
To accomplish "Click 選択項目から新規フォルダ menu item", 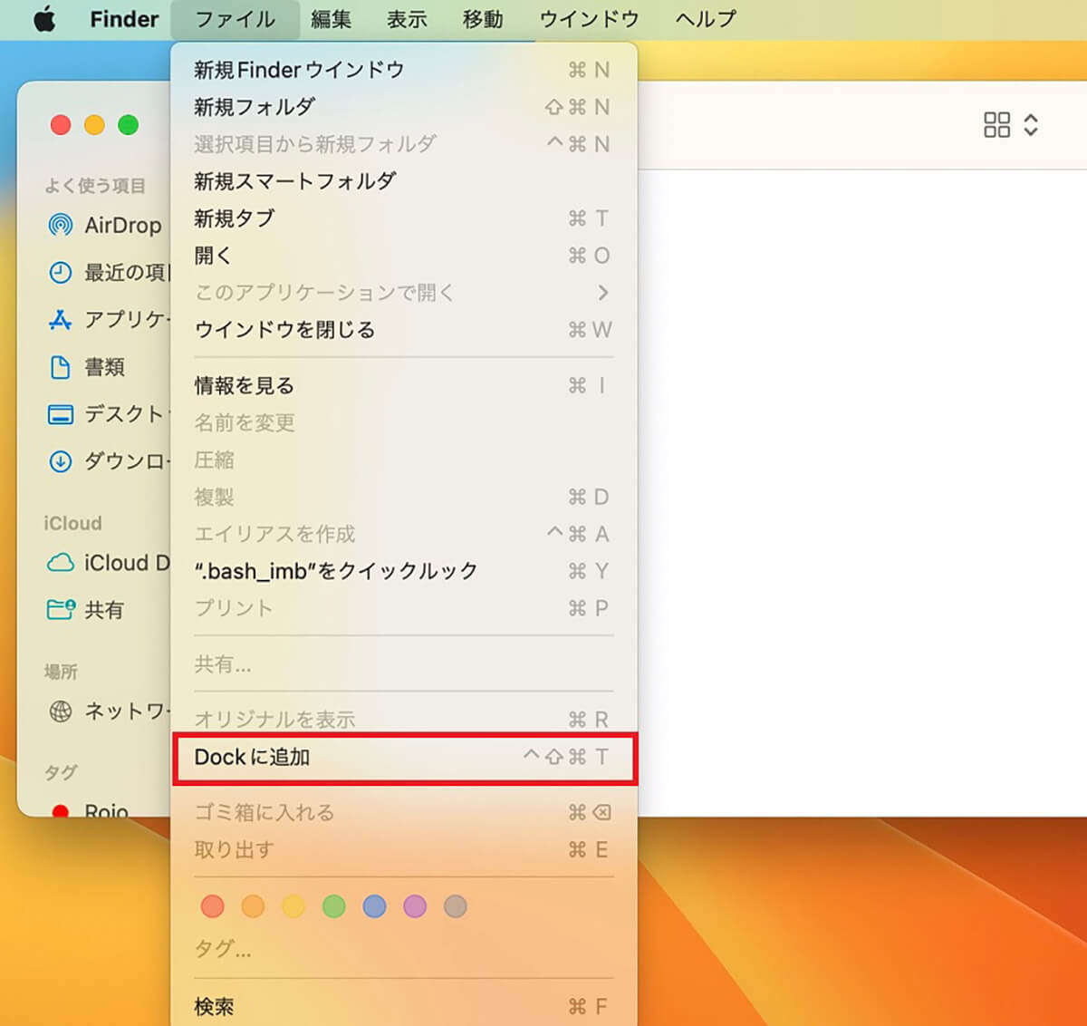I will point(404,144).
